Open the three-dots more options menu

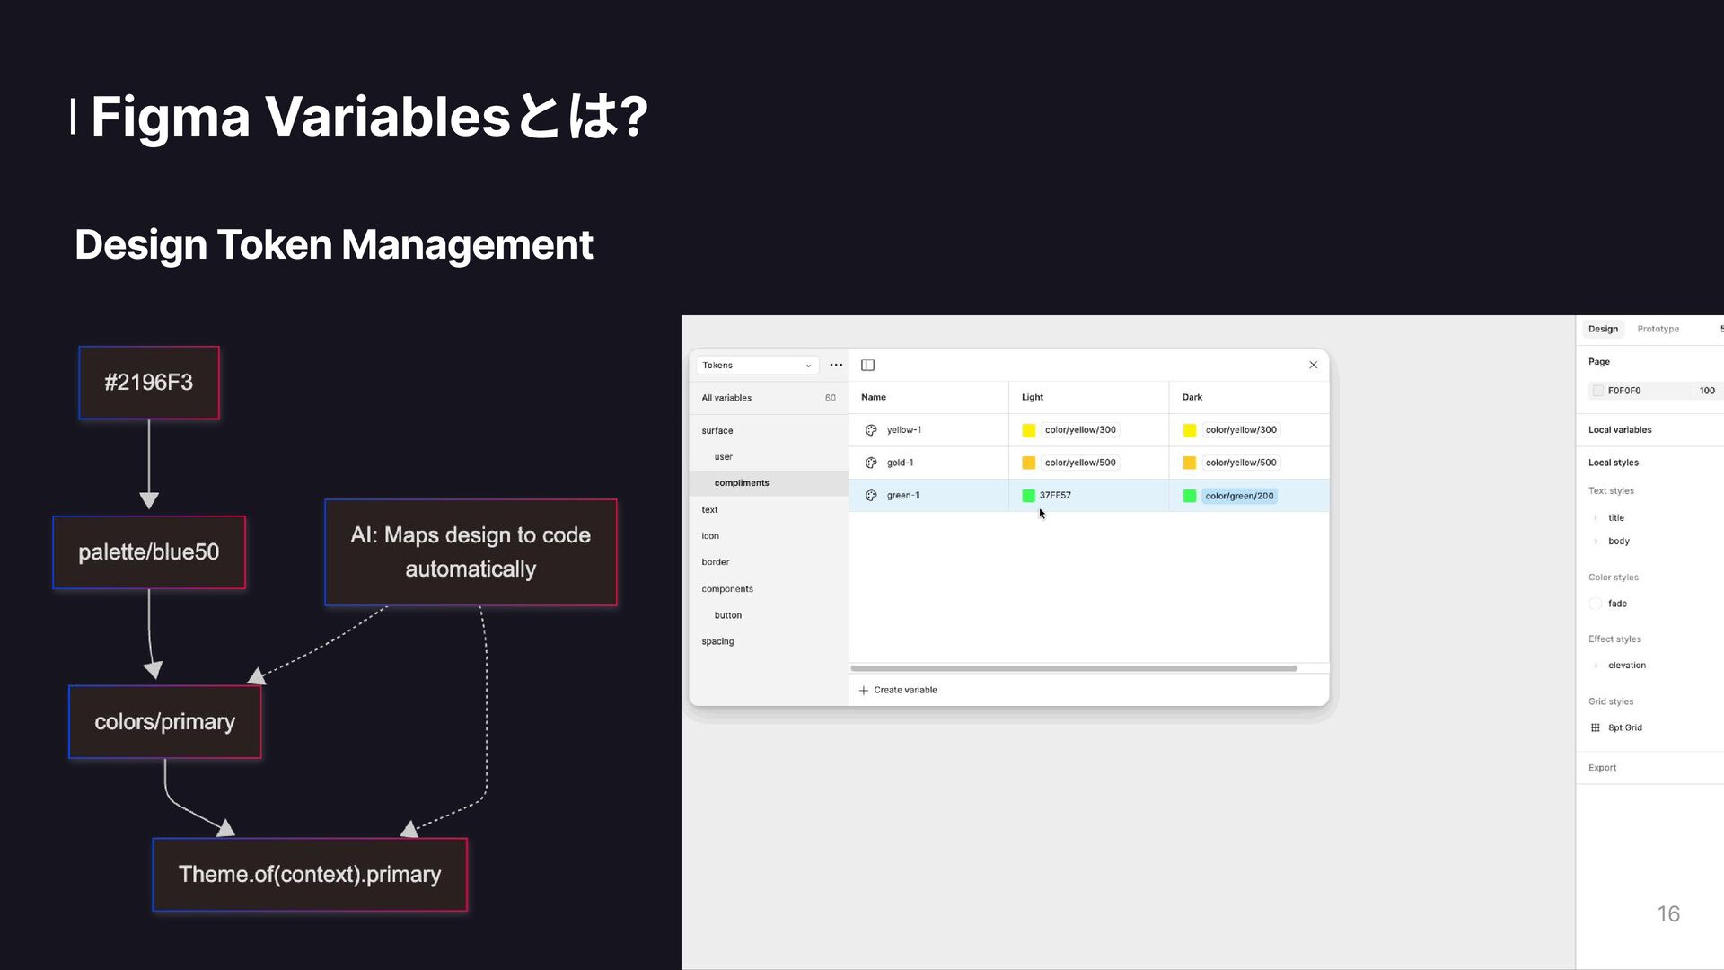[x=836, y=365]
